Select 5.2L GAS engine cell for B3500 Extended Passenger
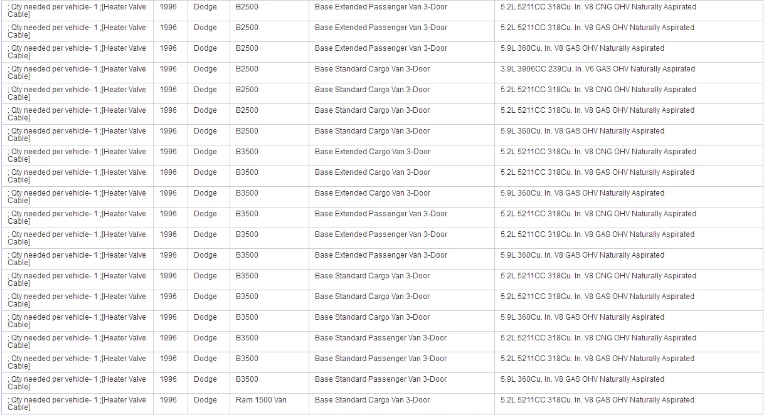 [x=629, y=238]
